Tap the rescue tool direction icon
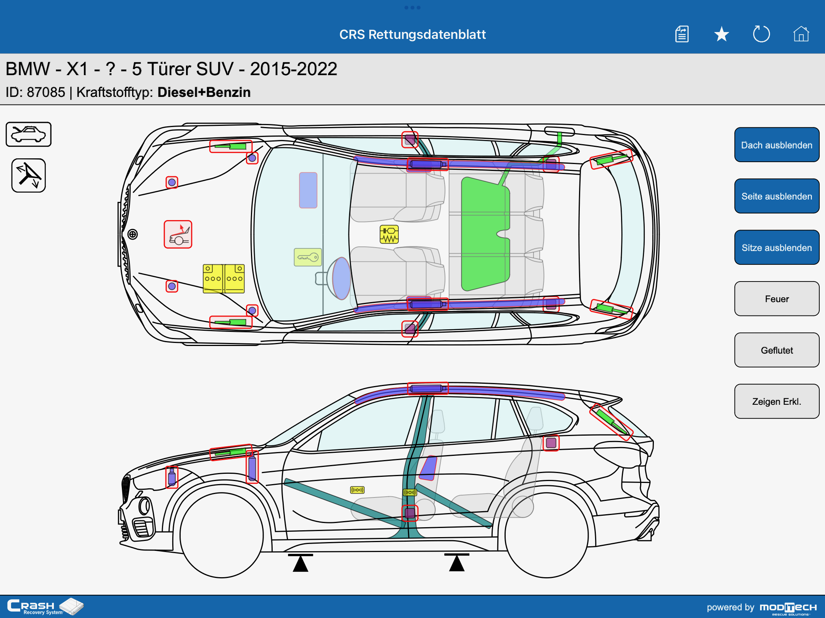This screenshot has width=825, height=618. click(29, 175)
